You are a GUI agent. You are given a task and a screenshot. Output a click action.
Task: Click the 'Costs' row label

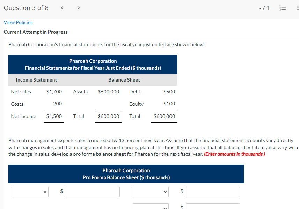click(17, 104)
